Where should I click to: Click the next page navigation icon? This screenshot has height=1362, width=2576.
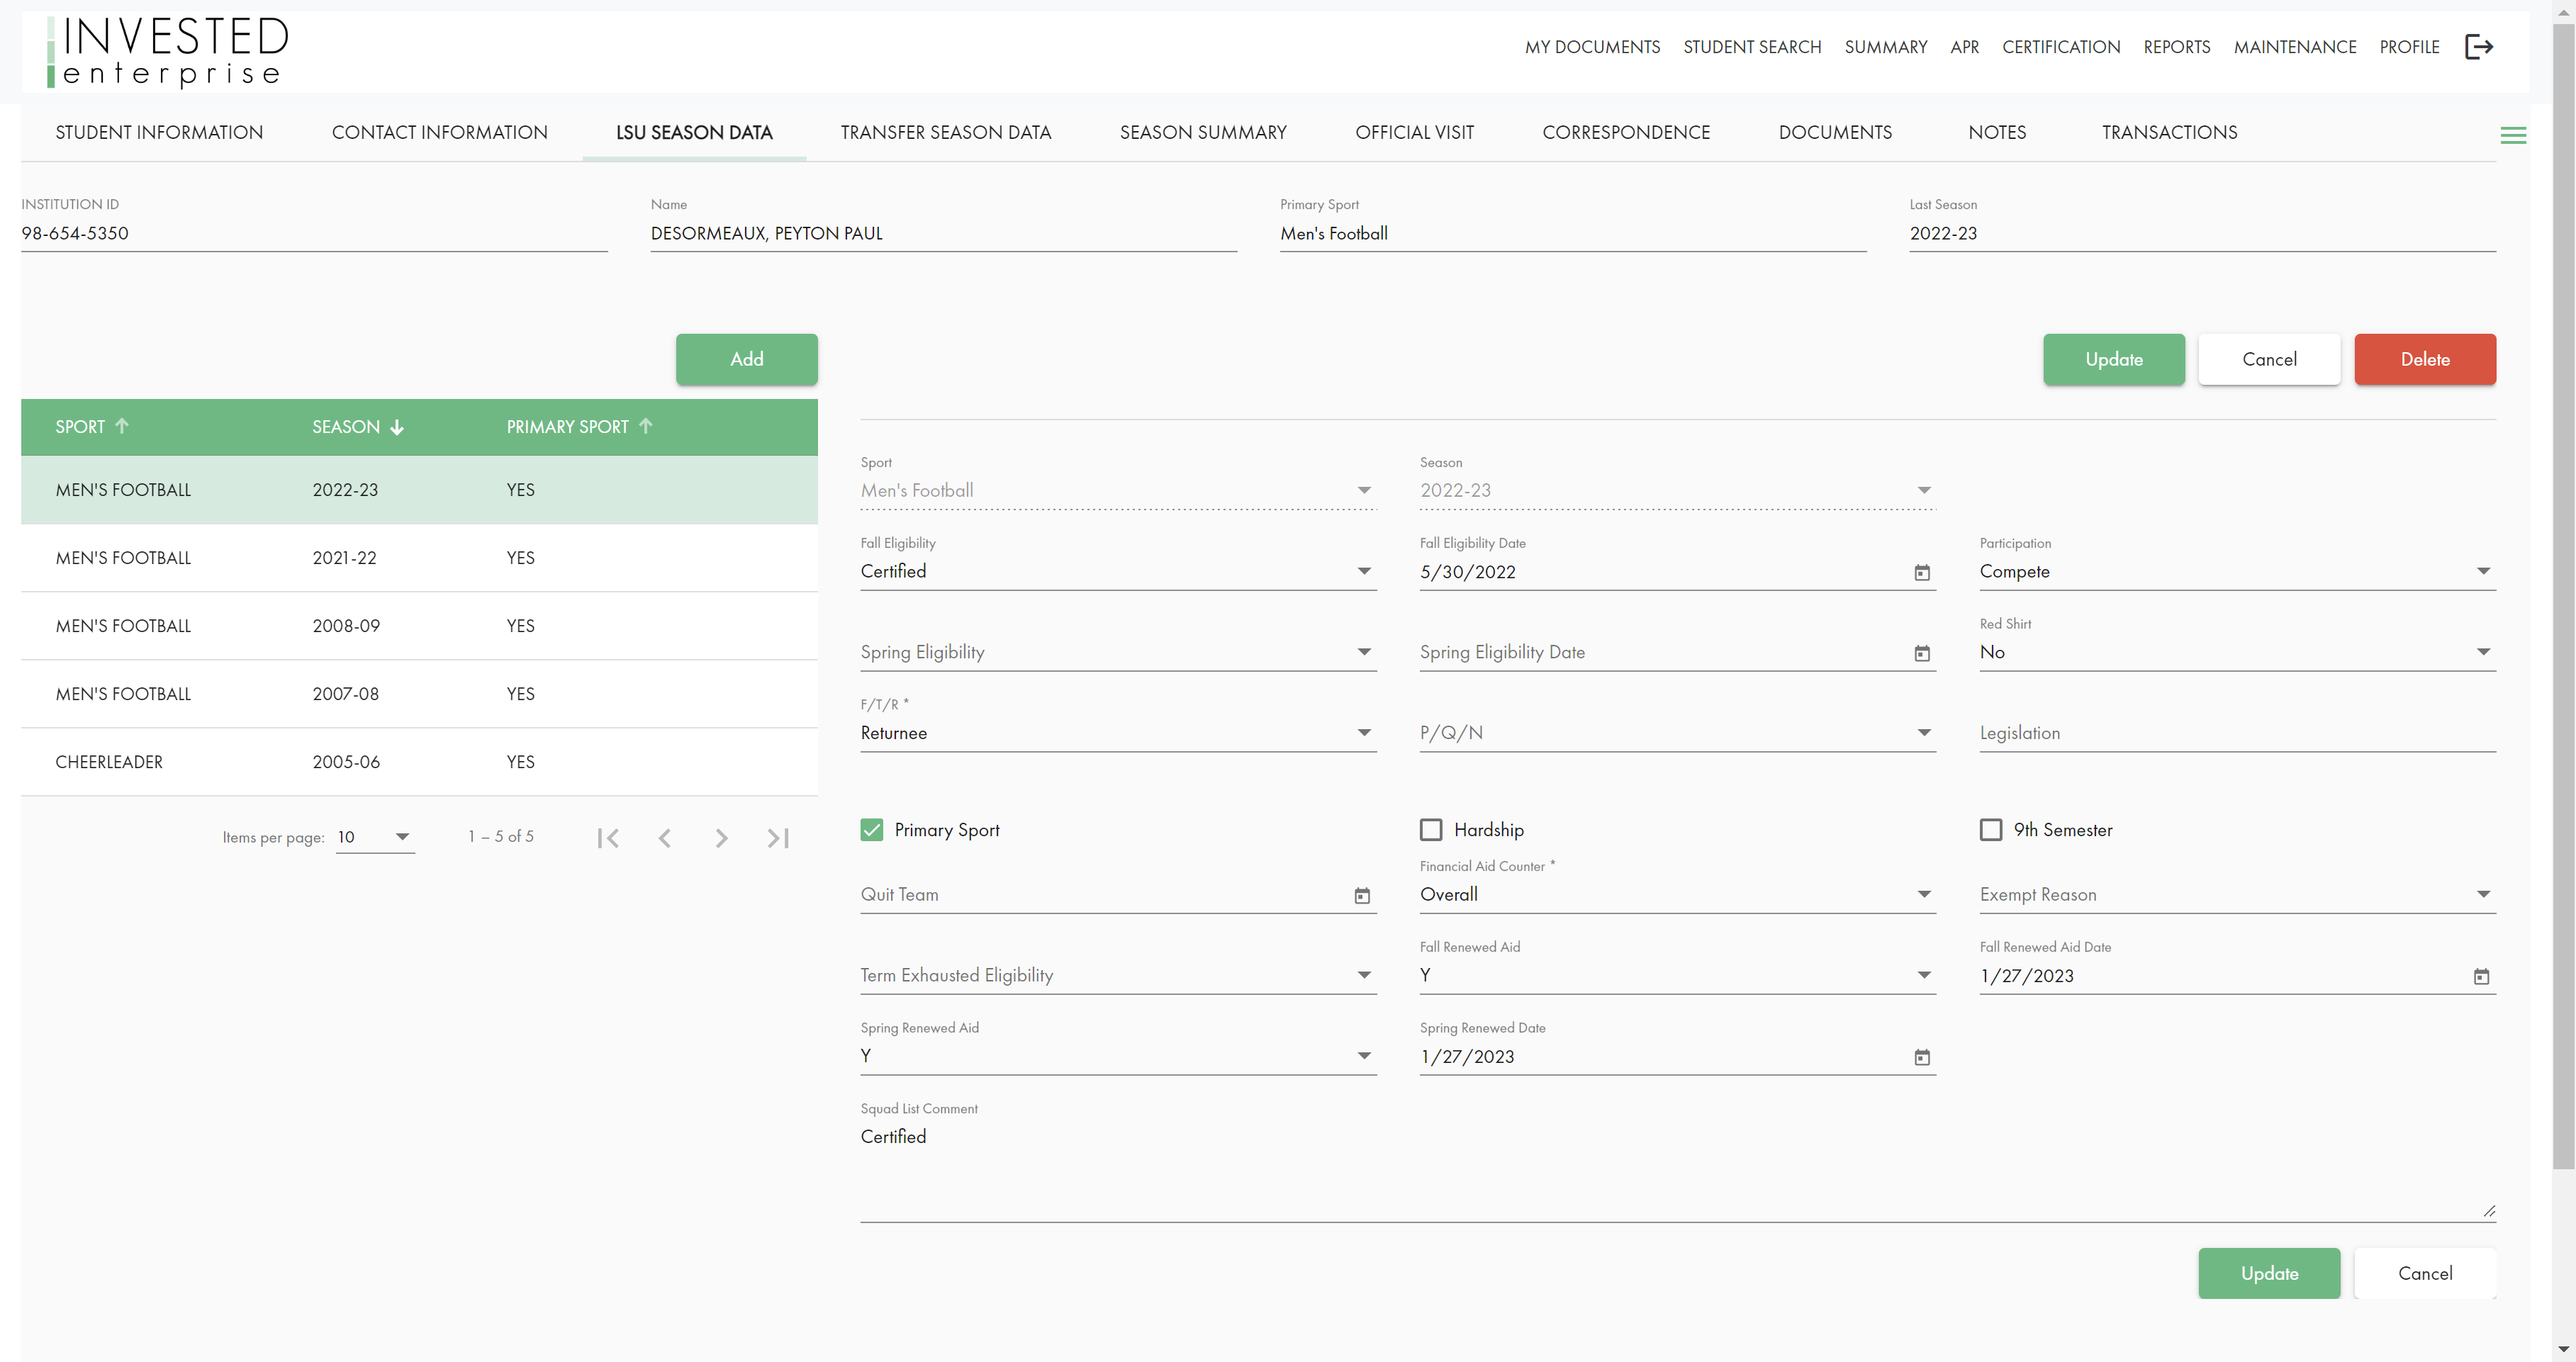click(x=722, y=838)
